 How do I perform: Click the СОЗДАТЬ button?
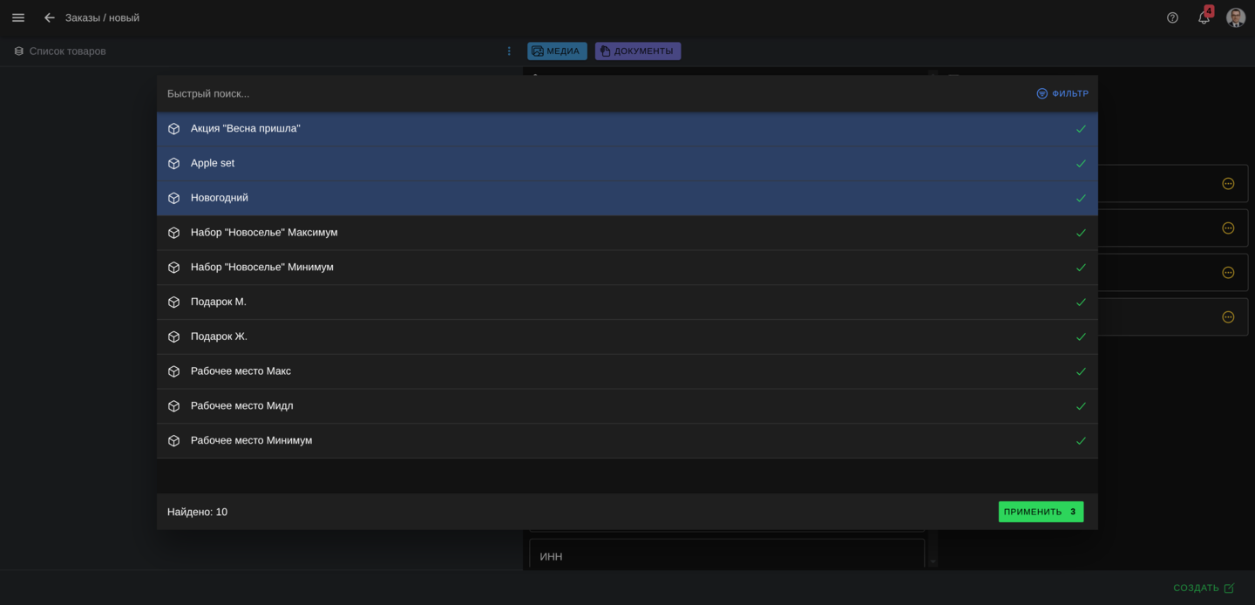click(1203, 588)
